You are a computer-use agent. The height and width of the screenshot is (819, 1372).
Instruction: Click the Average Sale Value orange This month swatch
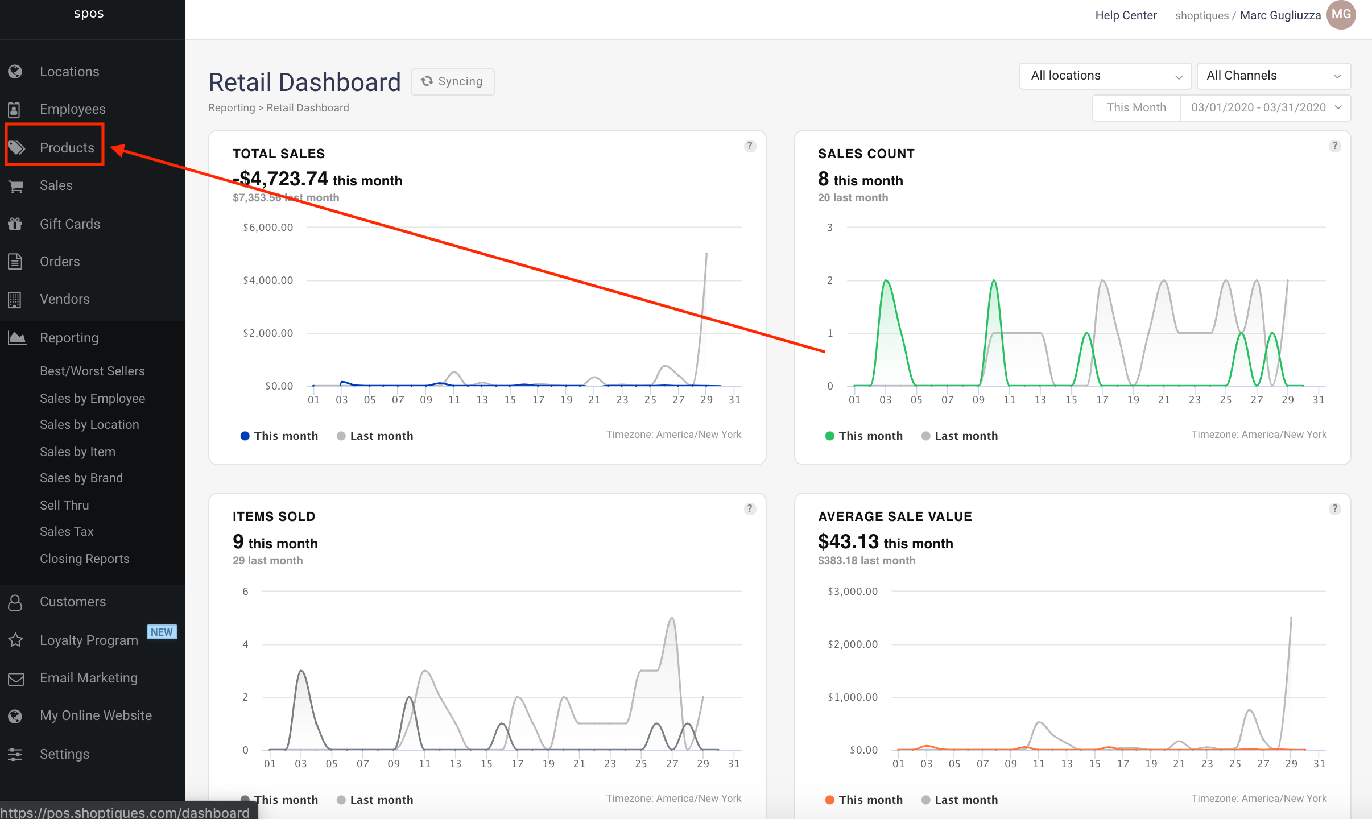point(830,800)
